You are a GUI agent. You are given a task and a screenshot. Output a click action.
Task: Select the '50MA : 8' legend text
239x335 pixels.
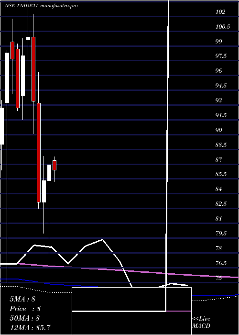tap(25, 318)
